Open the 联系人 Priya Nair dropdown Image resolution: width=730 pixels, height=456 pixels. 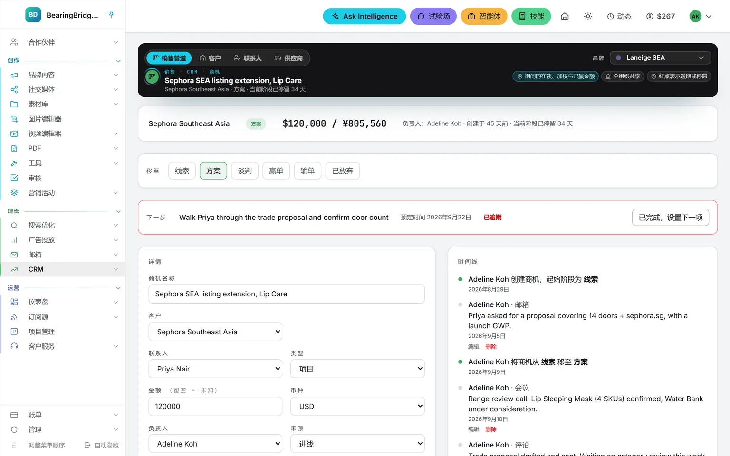215,369
